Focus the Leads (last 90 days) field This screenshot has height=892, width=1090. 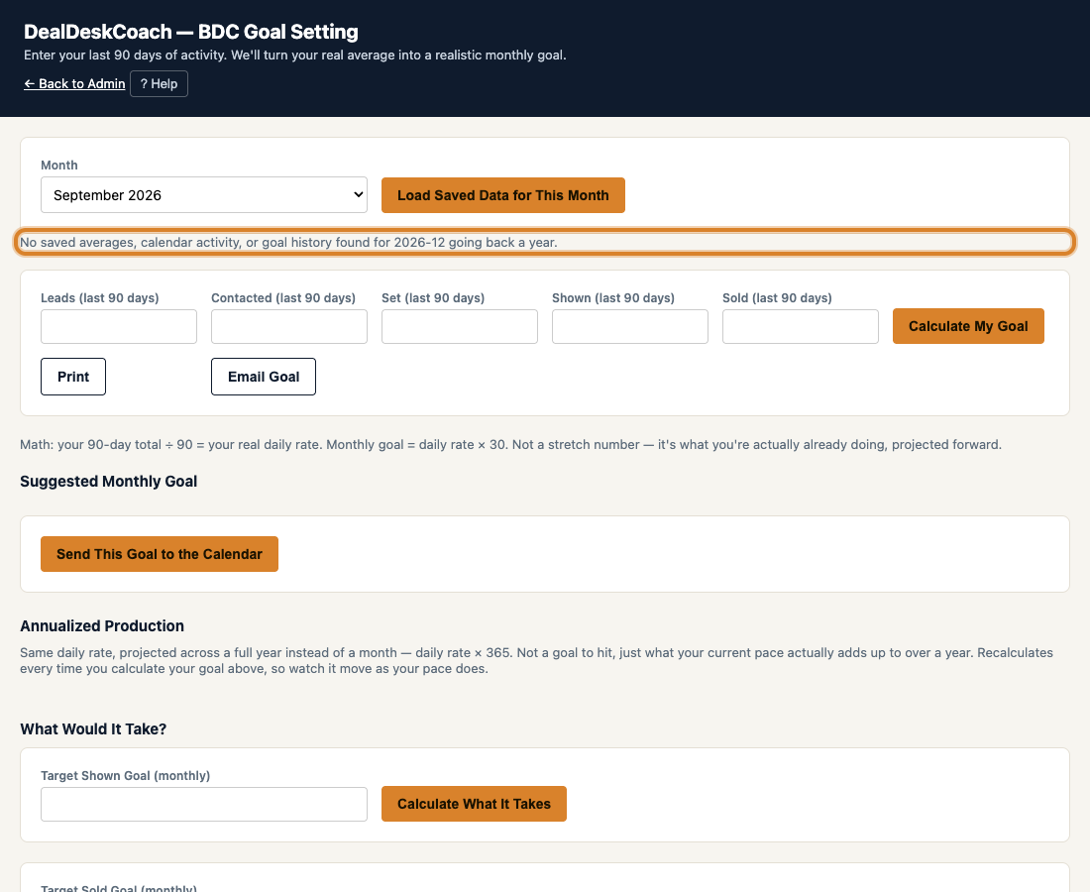[x=119, y=327]
